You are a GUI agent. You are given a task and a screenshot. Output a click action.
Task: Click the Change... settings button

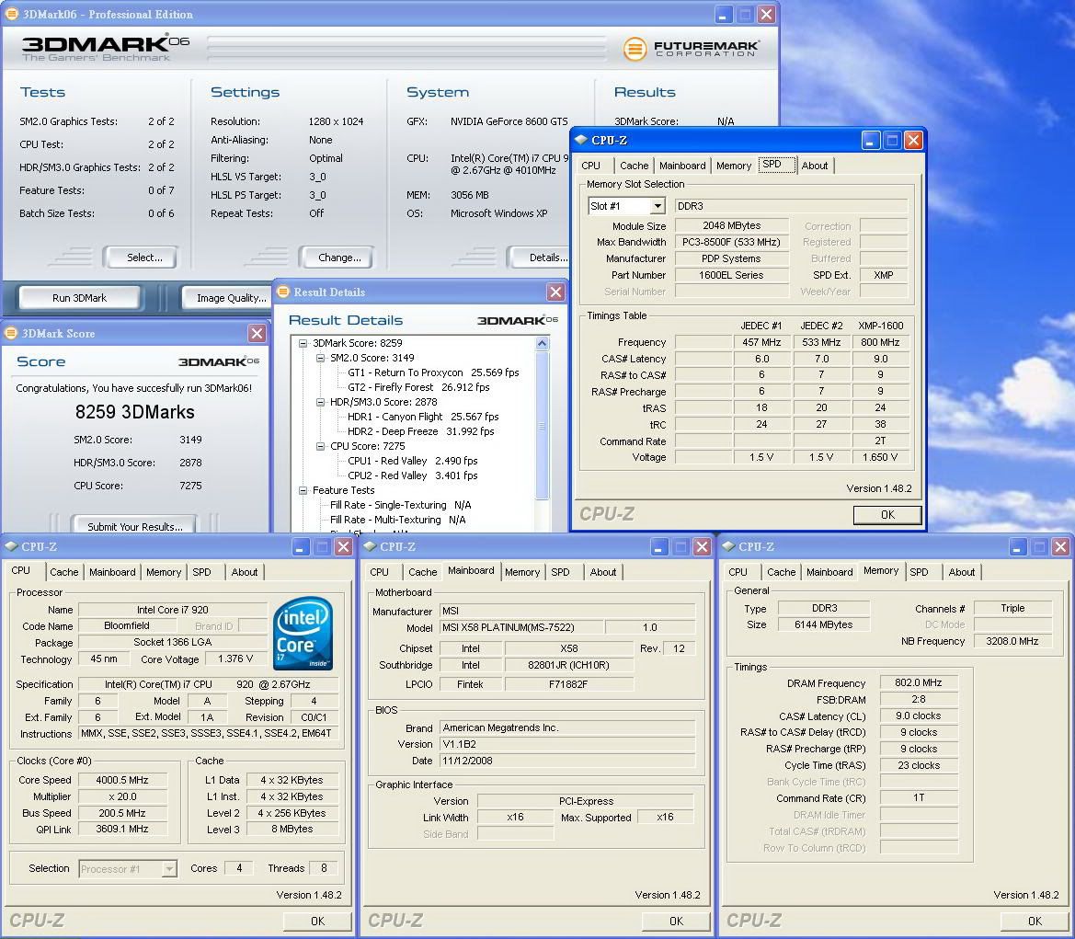(x=337, y=258)
